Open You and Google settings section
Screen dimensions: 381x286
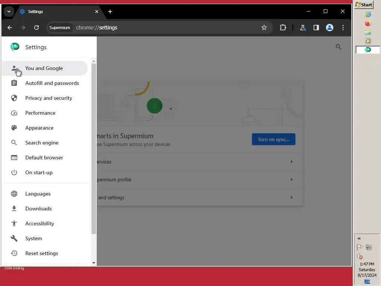tap(45, 69)
